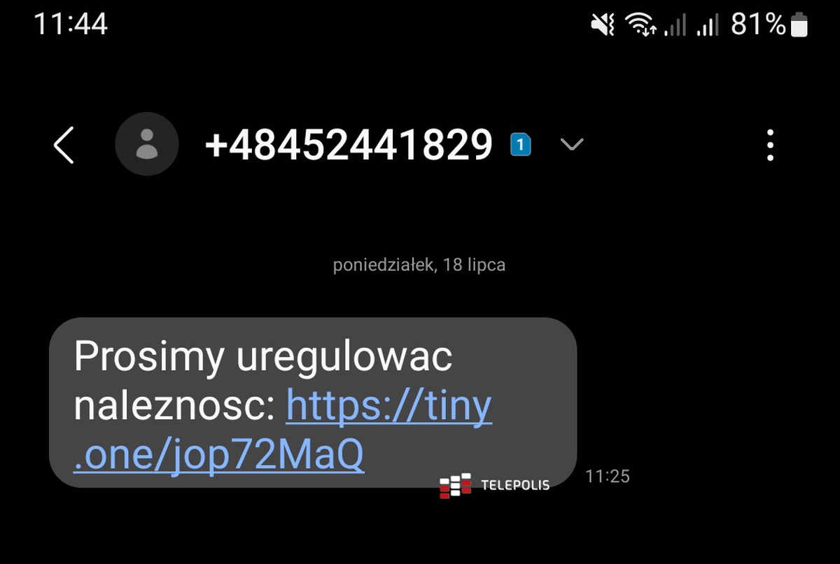Tap the .one/jop72MaQ part of the link

(218, 456)
